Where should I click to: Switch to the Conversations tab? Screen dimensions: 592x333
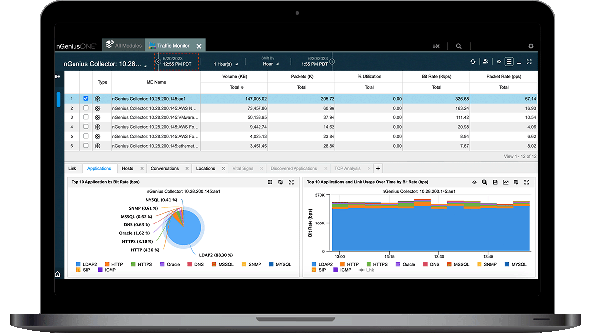165,169
